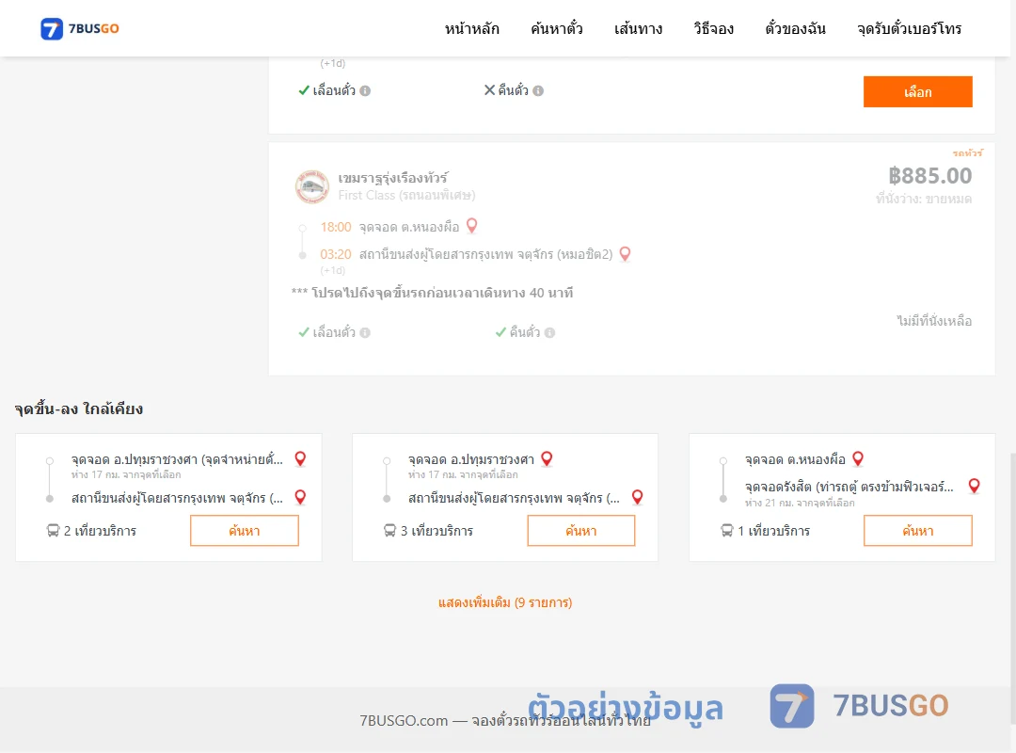Expand แสดงเพิ่มเติม (9 รายการ) list
1016x753 pixels.
point(505,602)
